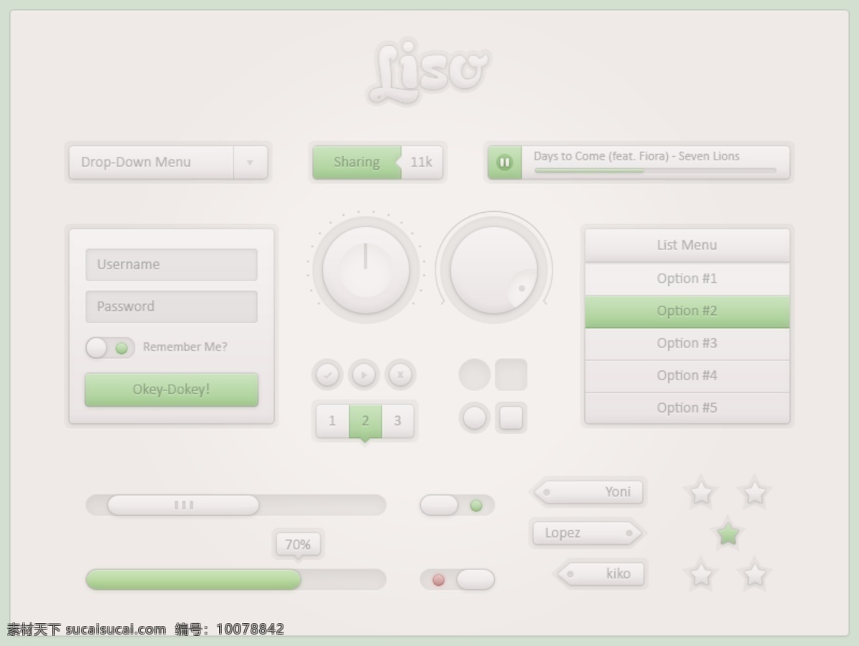Choose Option #5 from the List Menu
The height and width of the screenshot is (646, 859).
pyautogui.click(x=687, y=408)
